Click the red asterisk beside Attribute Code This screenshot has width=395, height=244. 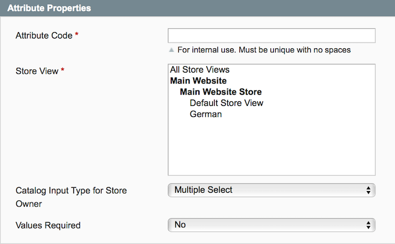77,36
